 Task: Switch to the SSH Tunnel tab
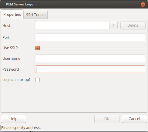35,15
